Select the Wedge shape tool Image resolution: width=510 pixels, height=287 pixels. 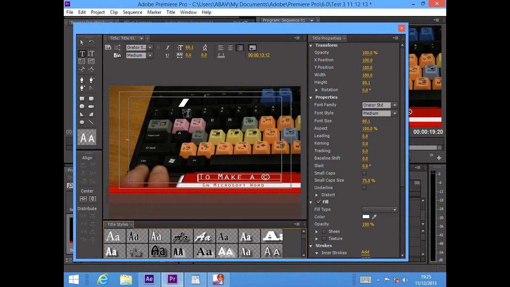82,114
